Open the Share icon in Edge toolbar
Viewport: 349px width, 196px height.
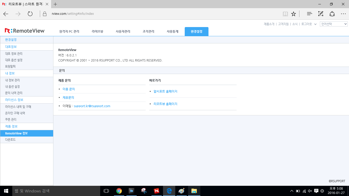[332, 14]
